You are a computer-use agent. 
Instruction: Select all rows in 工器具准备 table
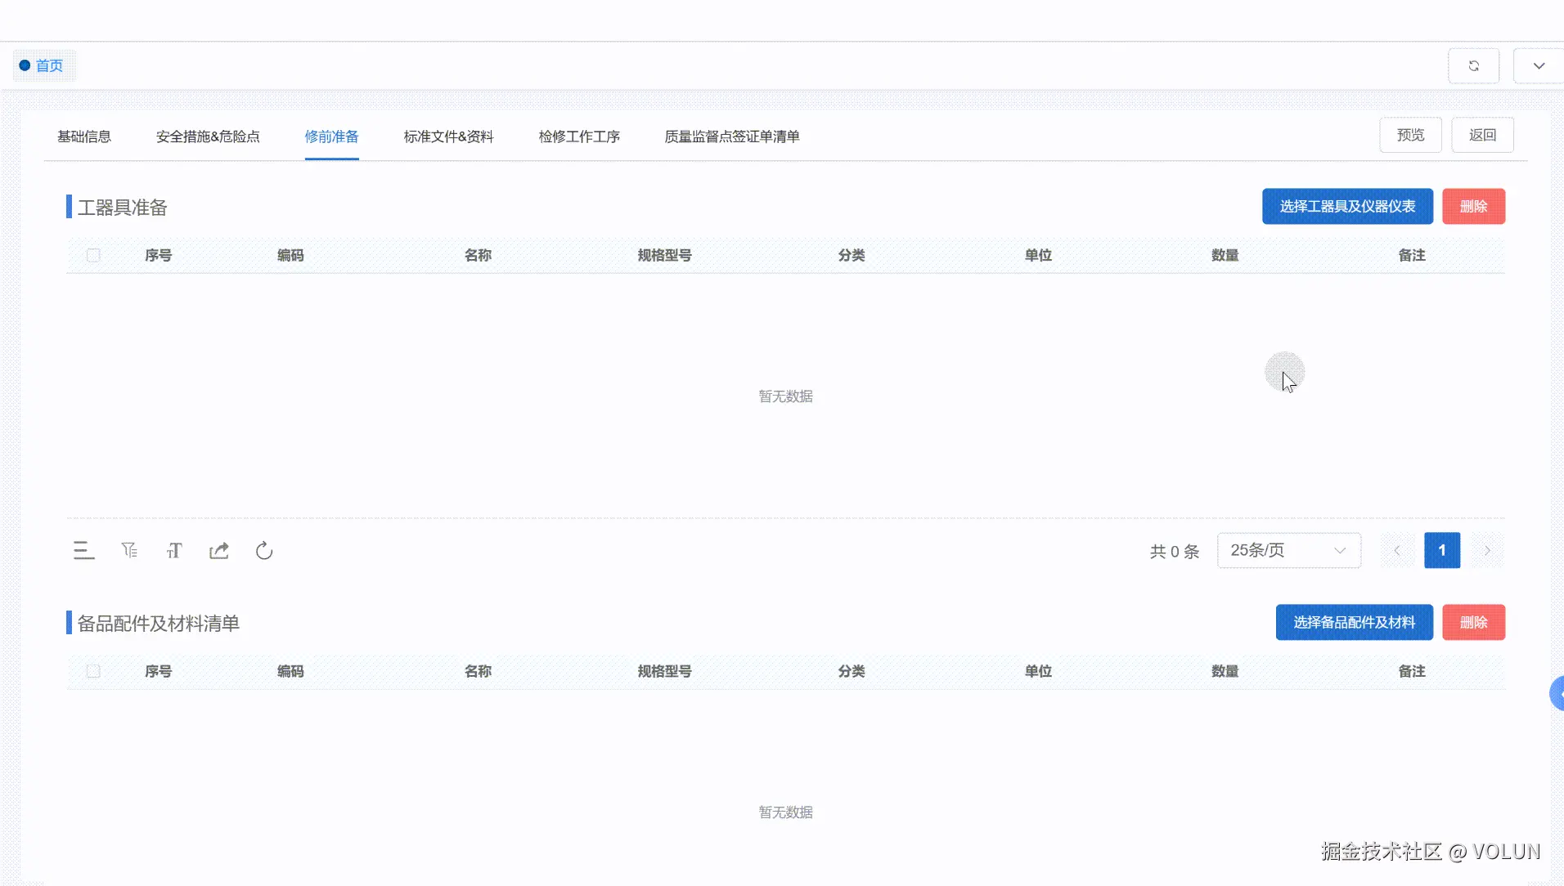tap(93, 256)
